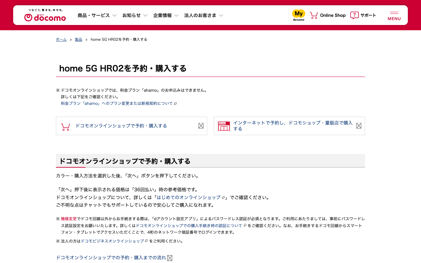The width and height of the screenshot is (421, 263).
Task: Expand the お知らせ dropdown chevron
Action: pos(145,15)
